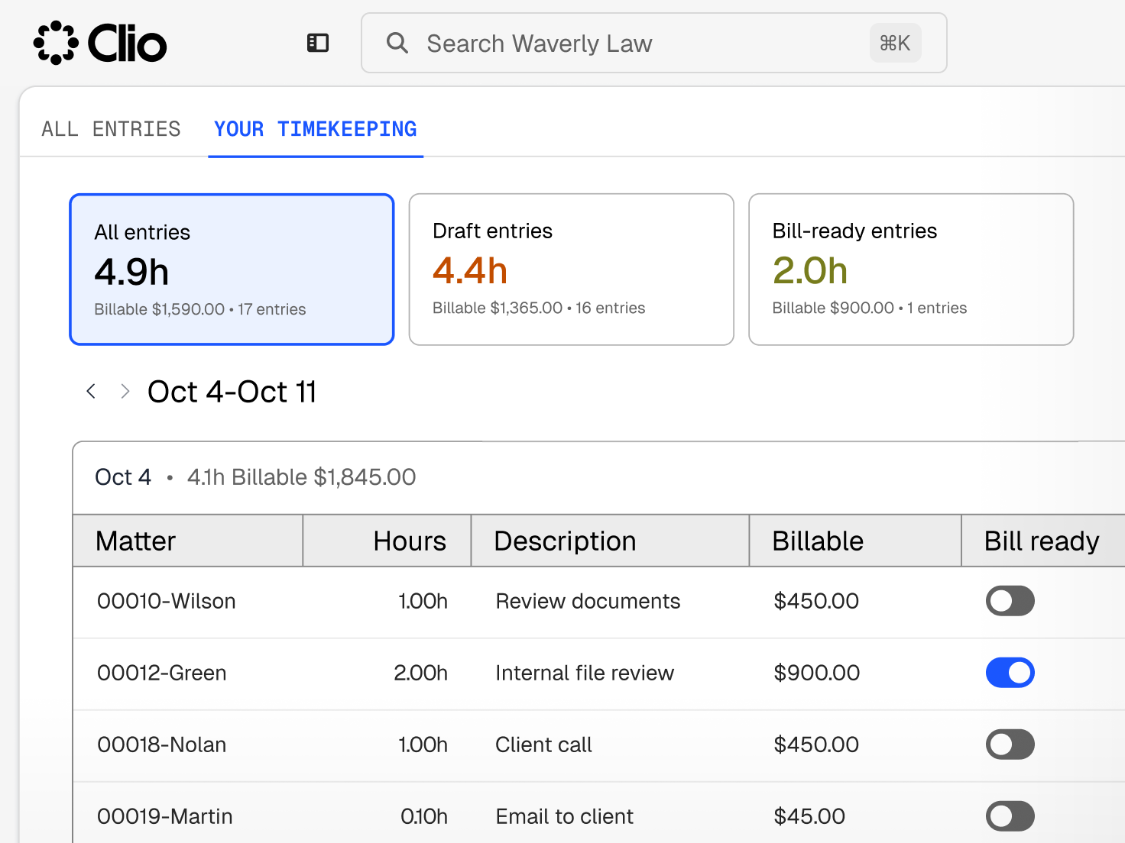Click the 2.00h hours value
1125x843 pixels.
[420, 673]
